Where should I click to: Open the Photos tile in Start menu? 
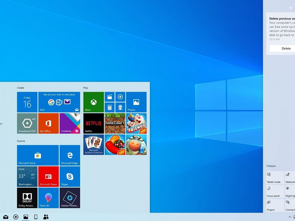point(136,102)
